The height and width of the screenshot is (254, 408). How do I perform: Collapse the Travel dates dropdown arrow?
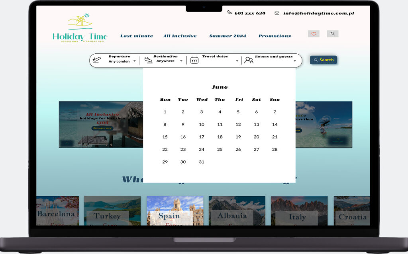pos(237,61)
